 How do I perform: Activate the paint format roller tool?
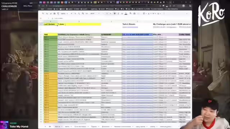click(58, 14)
